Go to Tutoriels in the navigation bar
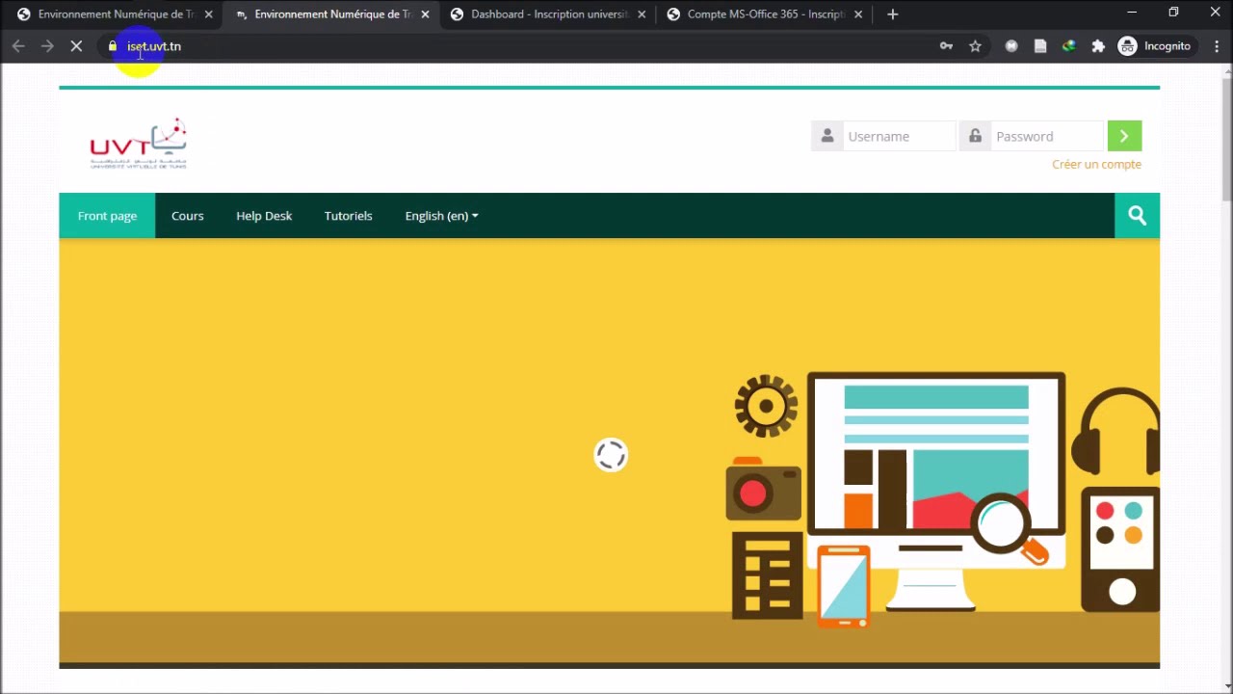 (x=348, y=216)
